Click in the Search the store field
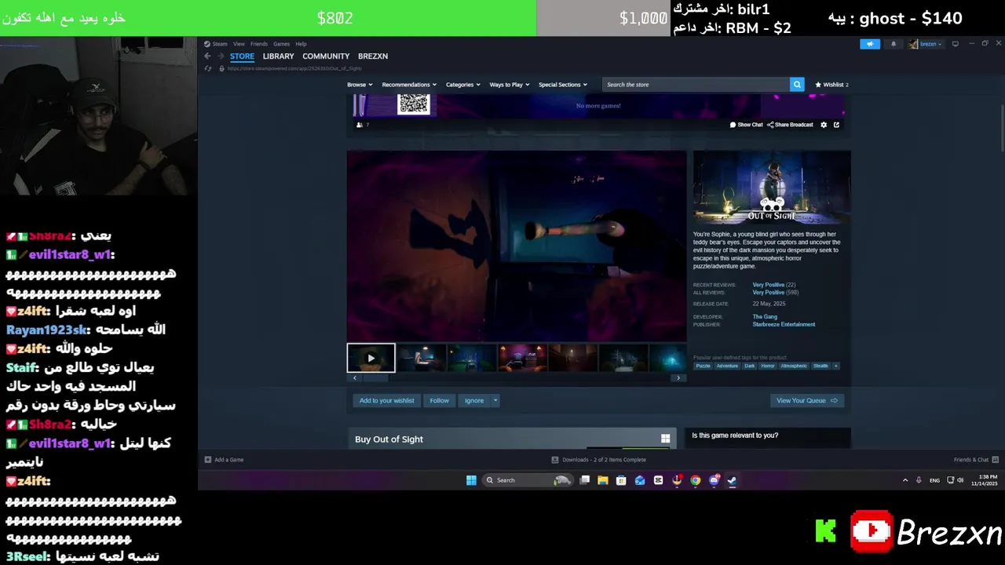This screenshot has width=1005, height=565. 696,85
